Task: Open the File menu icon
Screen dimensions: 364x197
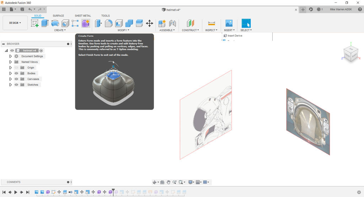Action: pyautogui.click(x=12, y=9)
